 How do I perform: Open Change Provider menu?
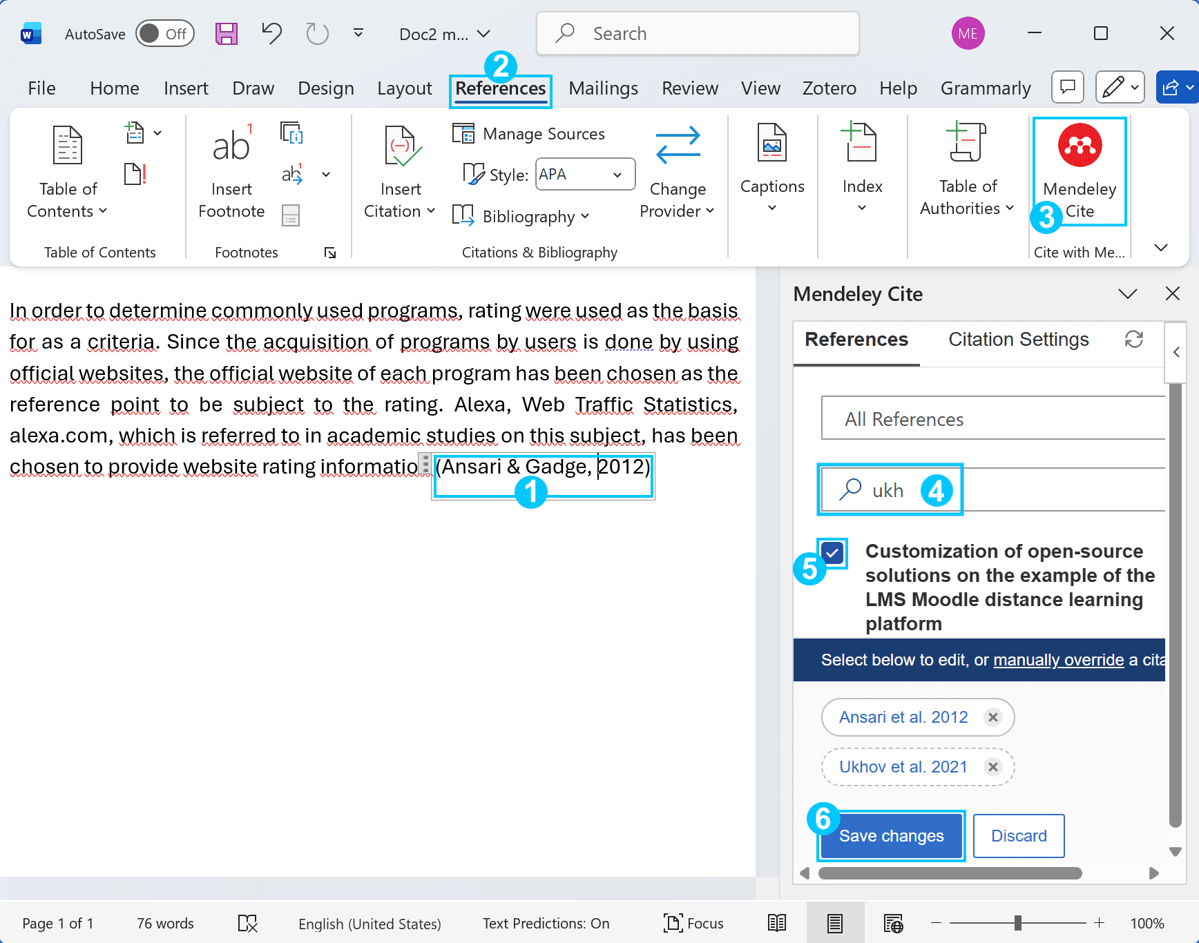[677, 171]
